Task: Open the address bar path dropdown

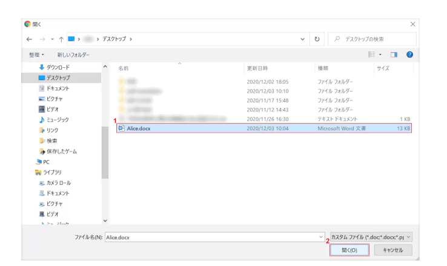Action: click(x=303, y=39)
